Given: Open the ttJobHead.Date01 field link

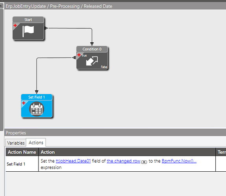Looking at the screenshot, I should point(73,161).
